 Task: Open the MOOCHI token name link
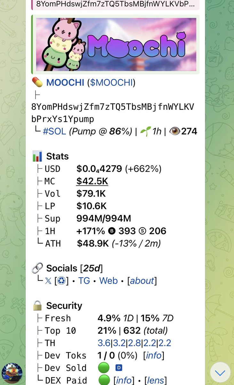point(65,83)
